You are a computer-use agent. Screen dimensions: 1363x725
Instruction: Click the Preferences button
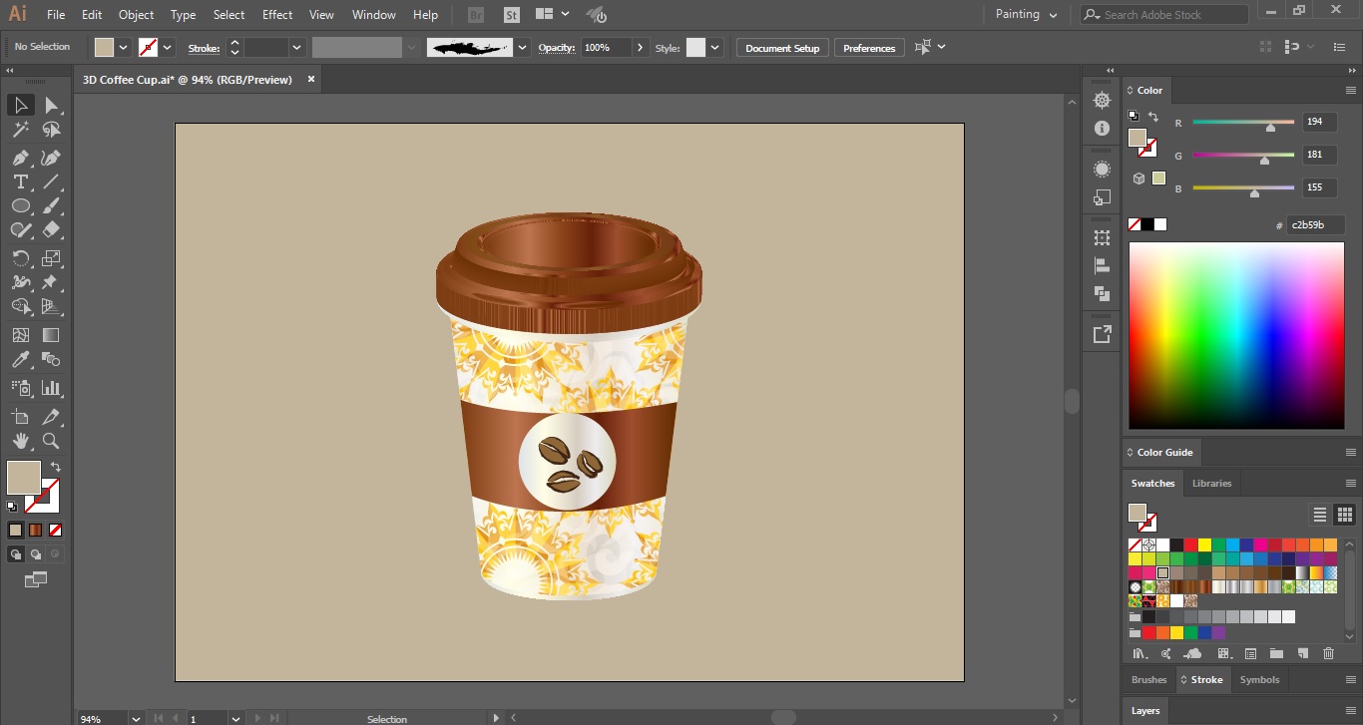pos(868,48)
